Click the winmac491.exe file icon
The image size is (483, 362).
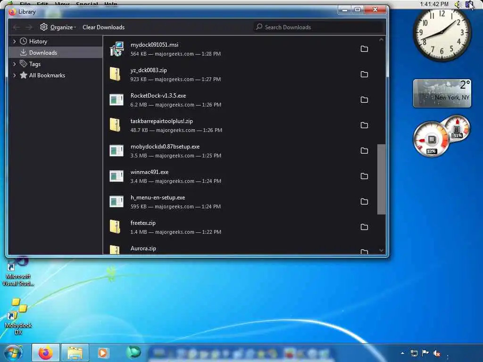117,176
